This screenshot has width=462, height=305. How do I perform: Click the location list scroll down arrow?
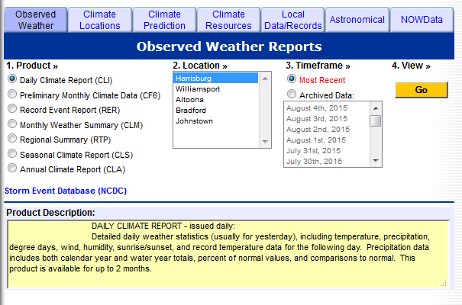pyautogui.click(x=265, y=142)
